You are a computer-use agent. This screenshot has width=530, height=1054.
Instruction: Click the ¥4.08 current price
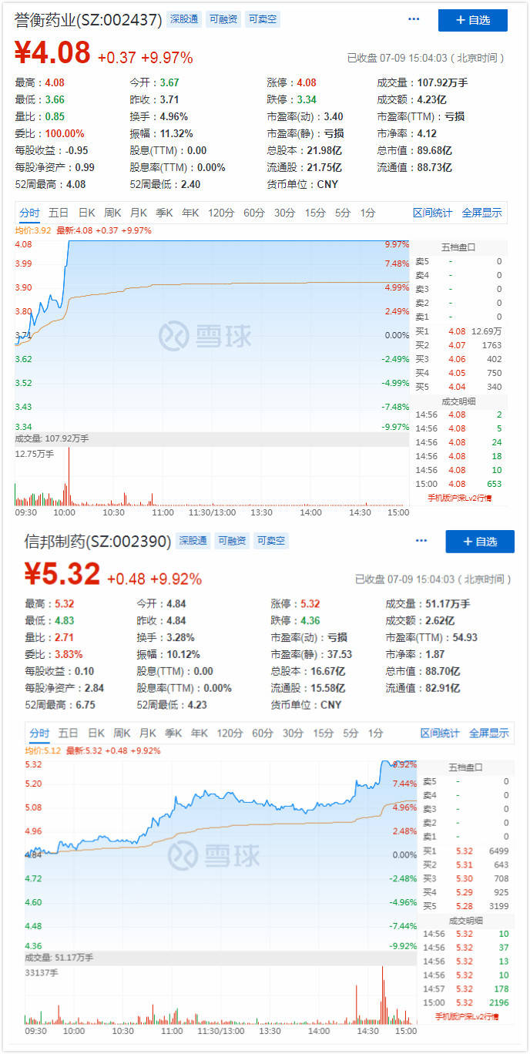[52, 53]
